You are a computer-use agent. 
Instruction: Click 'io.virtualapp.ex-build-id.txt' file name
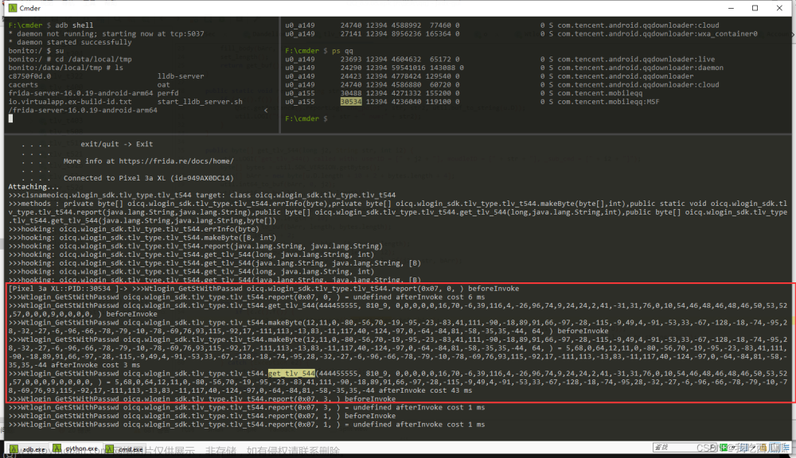(70, 102)
